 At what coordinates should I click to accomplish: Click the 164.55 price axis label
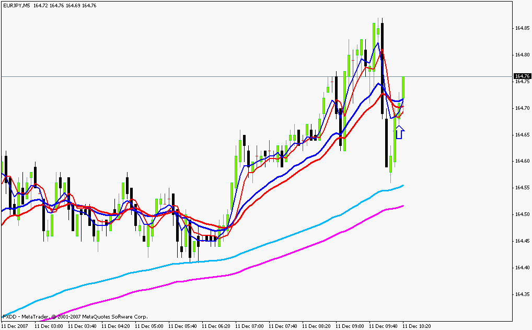pyautogui.click(x=522, y=188)
